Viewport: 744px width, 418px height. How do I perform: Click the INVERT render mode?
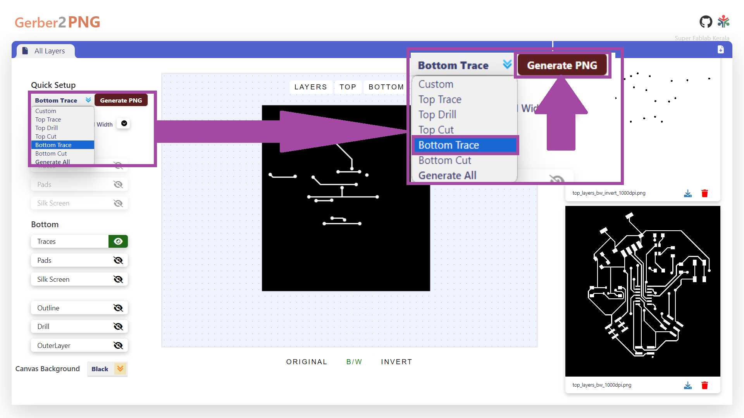[396, 362]
